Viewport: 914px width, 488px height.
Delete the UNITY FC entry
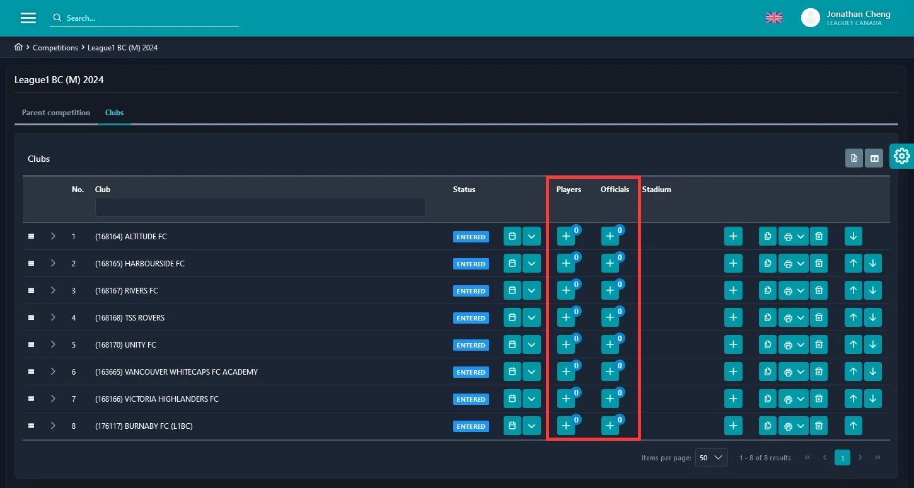coord(819,344)
